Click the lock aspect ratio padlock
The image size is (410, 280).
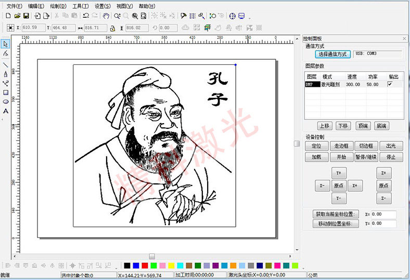click(x=112, y=28)
